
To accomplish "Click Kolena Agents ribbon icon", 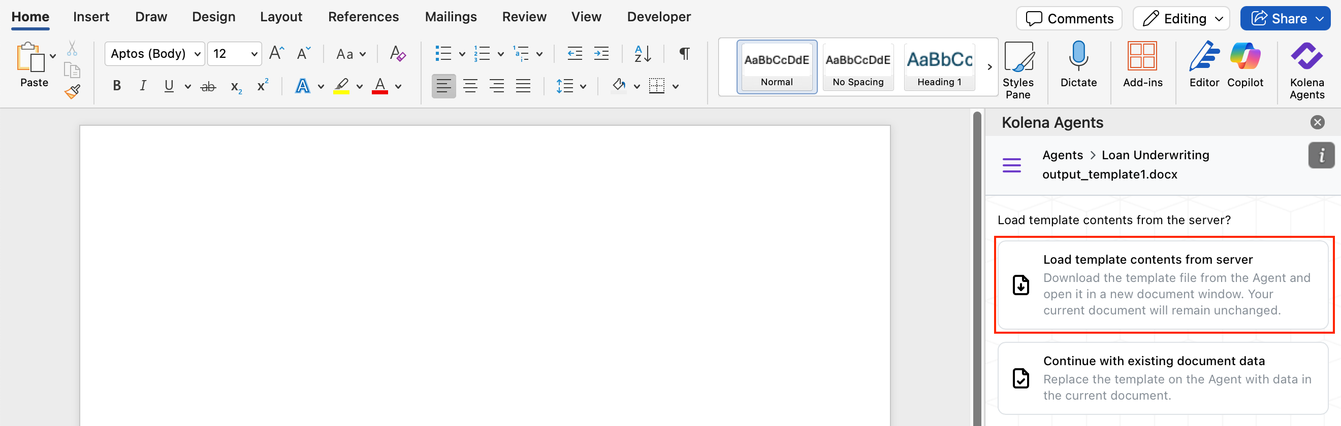I will (1306, 71).
